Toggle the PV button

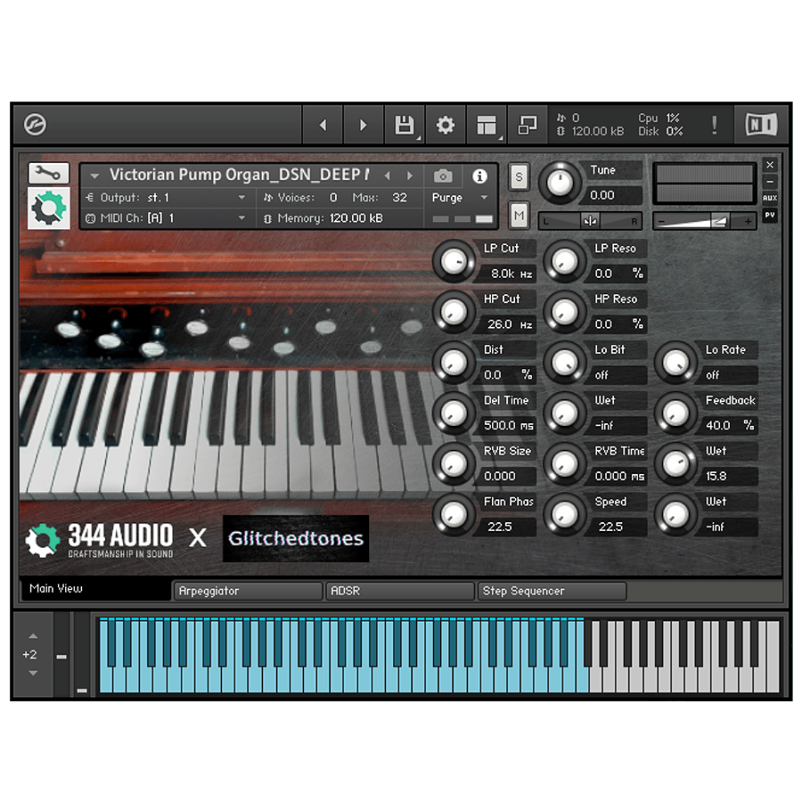[770, 215]
